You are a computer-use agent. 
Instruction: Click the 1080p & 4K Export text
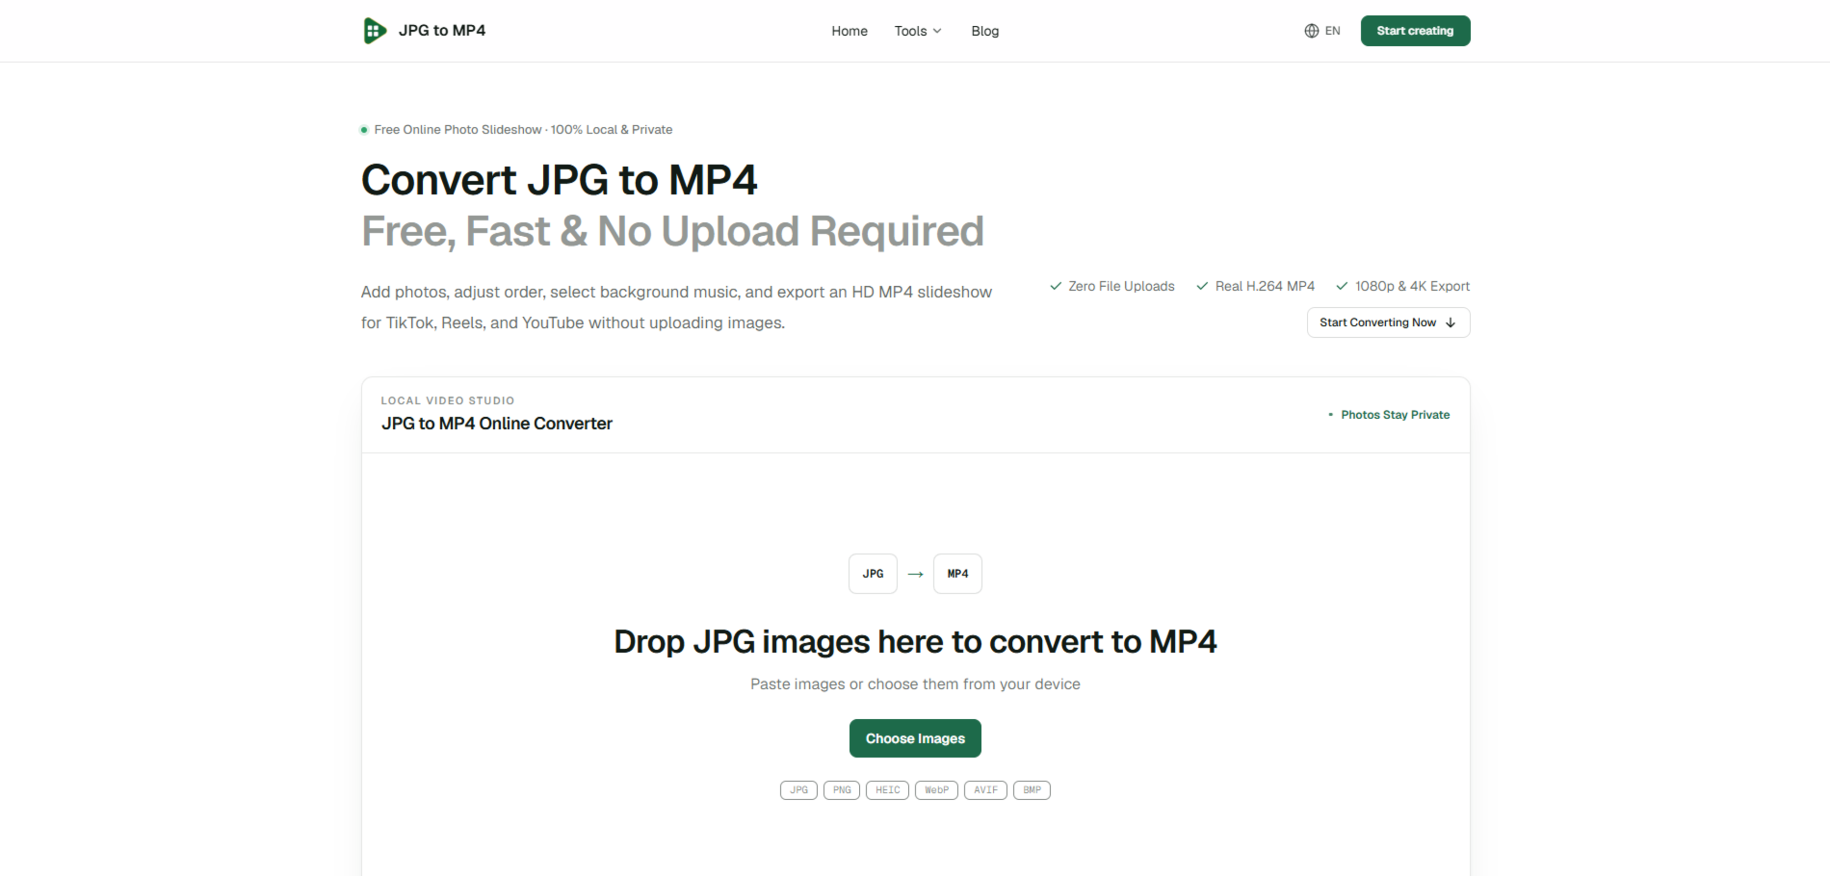[x=1412, y=286]
